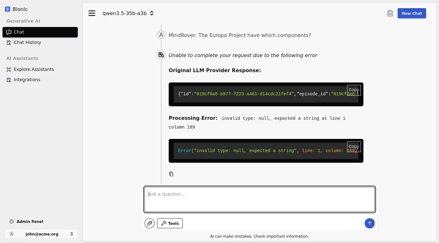The width and height of the screenshot is (439, 243).
Task: Click the paperclip attach file icon
Action: point(150,223)
